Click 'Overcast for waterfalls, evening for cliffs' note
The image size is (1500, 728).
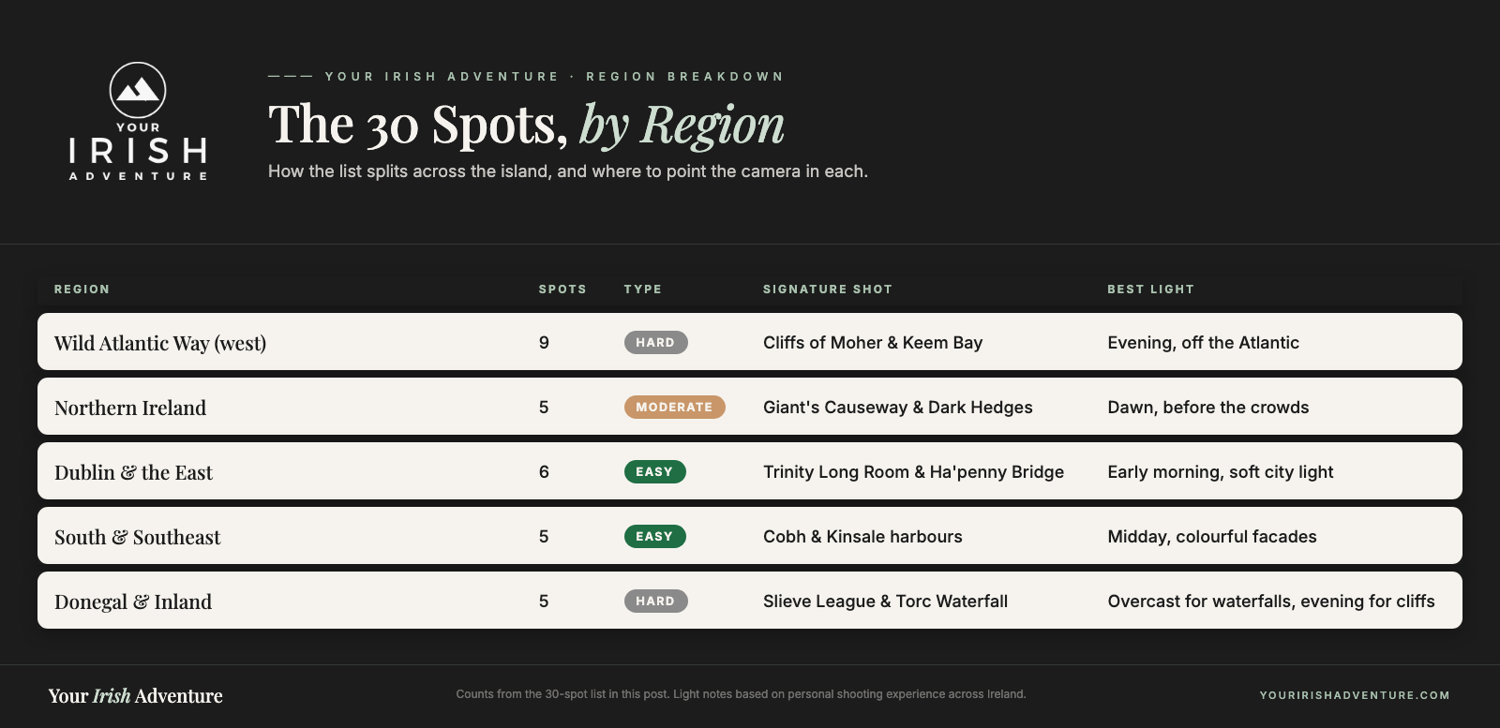1270,602
